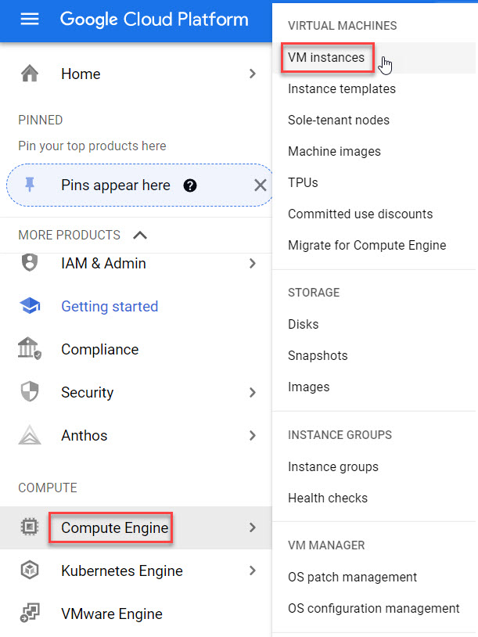Screen dimensions: 478x637
Task: Dismiss the Pins appear here notice
Action: pos(260,185)
